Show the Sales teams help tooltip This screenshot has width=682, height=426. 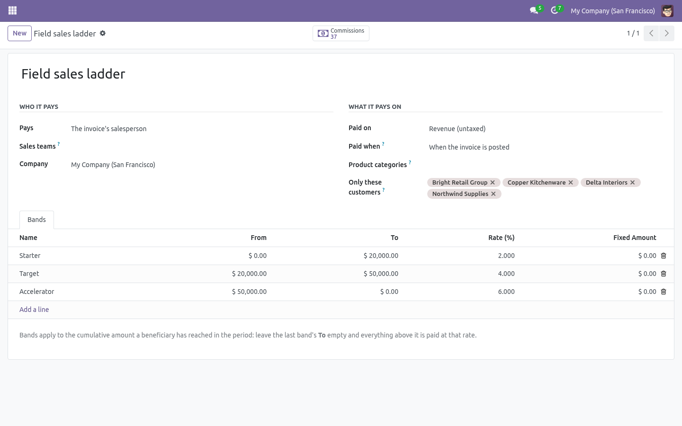[x=59, y=143]
